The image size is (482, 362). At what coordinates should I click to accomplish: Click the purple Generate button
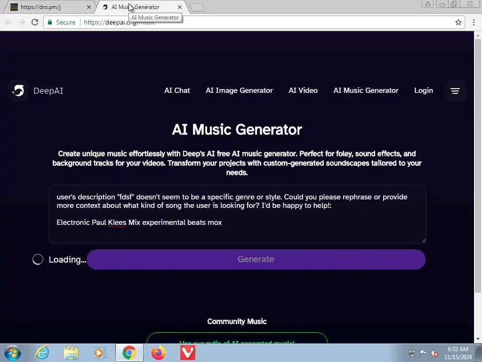point(256,259)
